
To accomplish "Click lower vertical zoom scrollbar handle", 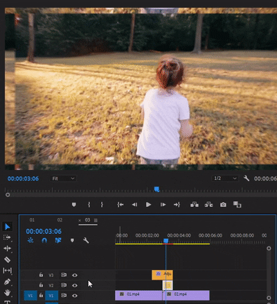I will (x=269, y=298).
